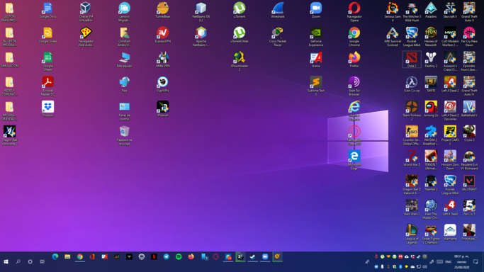
Task: Select the Counter-Strike Global Offensive icon
Action: click(412, 136)
